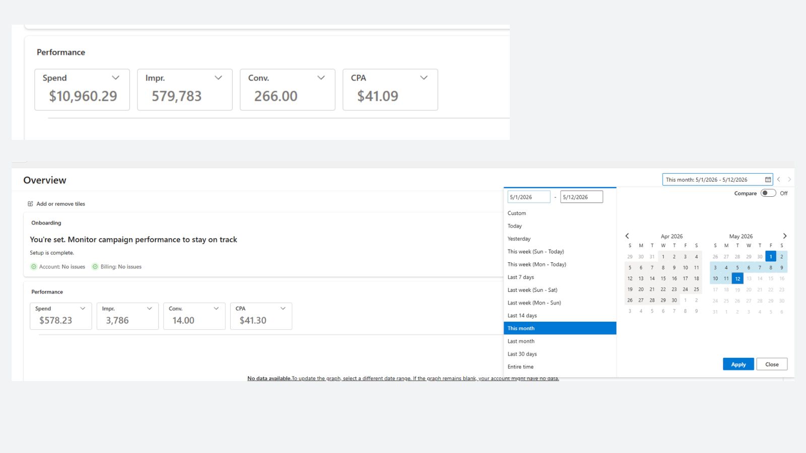806x453 pixels.
Task: Expand the CPA tile dropdown in top Performance panel
Action: coord(424,78)
